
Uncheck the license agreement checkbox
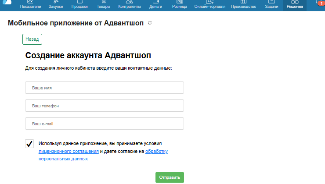coord(29,144)
